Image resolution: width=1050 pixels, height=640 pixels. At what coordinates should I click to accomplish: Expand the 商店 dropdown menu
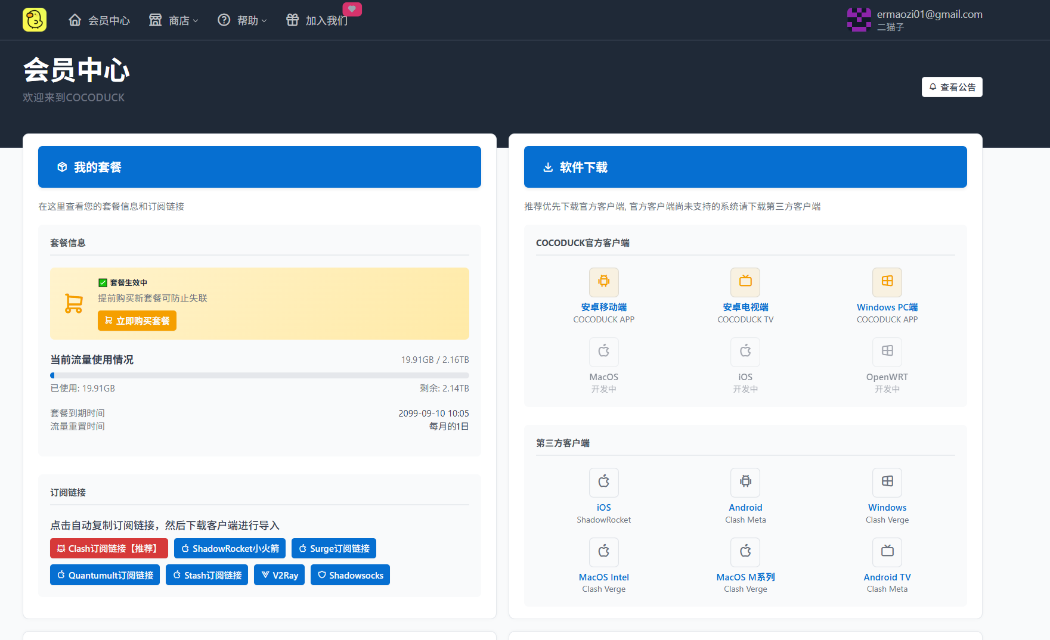click(x=174, y=20)
